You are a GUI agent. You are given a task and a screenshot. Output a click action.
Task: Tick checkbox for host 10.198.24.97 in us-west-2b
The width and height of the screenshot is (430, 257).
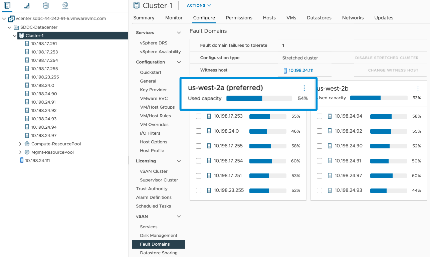[x=319, y=176]
